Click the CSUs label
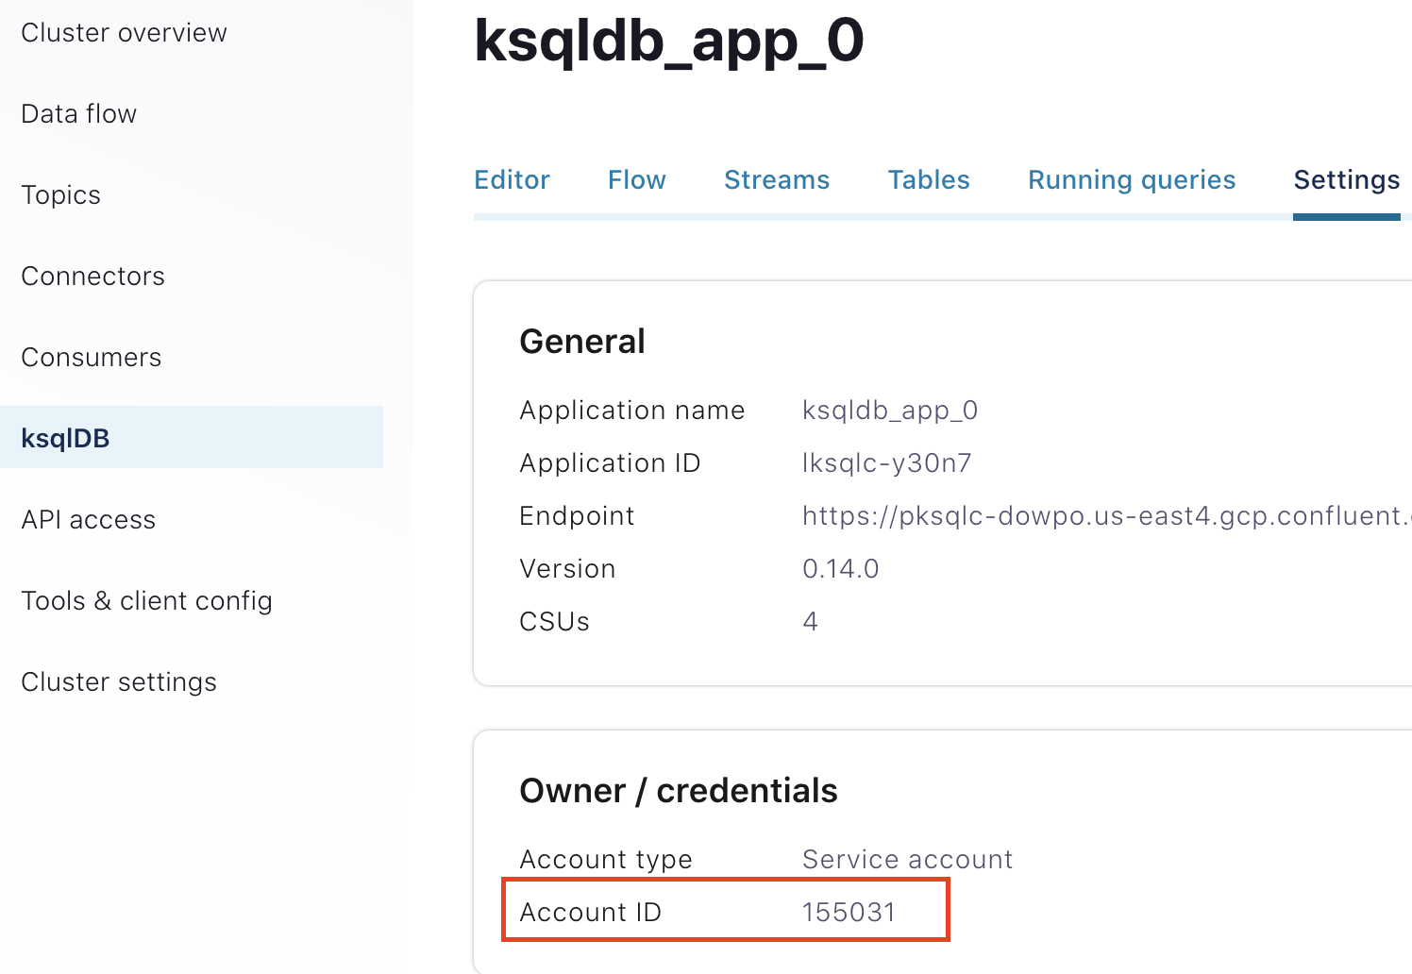The height and width of the screenshot is (974, 1412). point(554,622)
